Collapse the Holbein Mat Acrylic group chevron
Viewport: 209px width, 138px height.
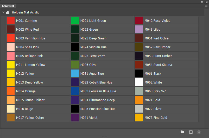point(3,12)
